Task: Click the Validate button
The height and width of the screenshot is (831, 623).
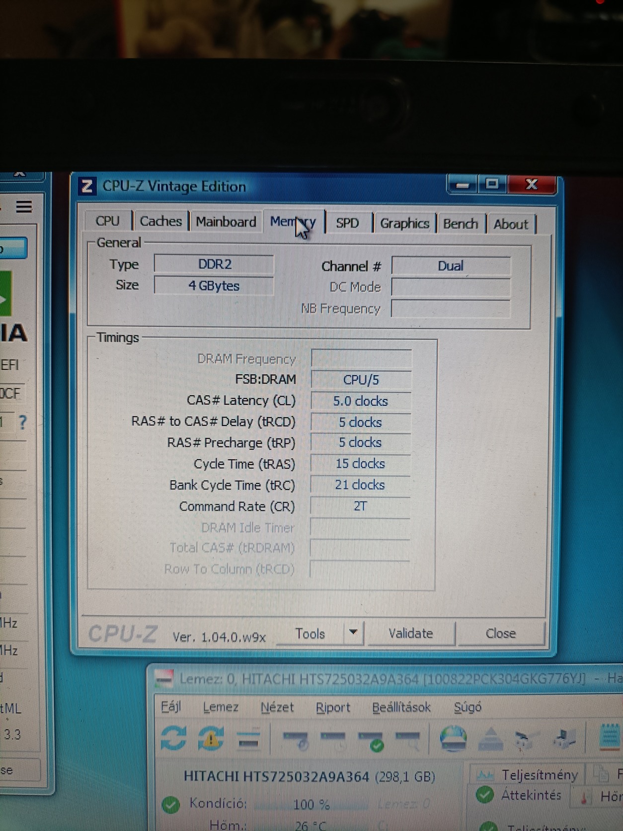Action: [x=410, y=633]
